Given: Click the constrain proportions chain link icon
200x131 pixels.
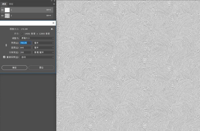Looking at the screenshot, I should click(x=6, y=45).
